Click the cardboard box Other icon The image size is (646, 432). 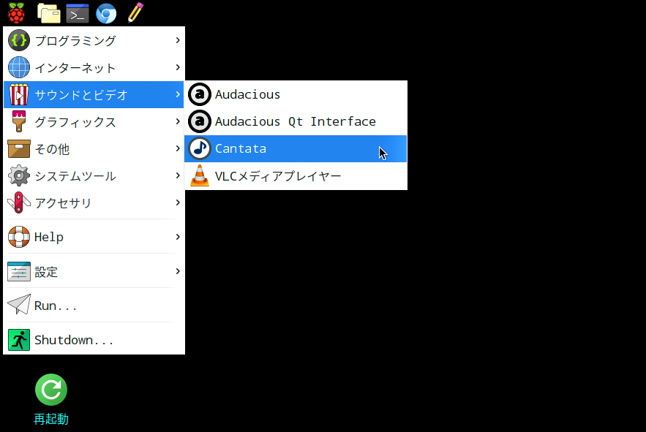[19, 148]
